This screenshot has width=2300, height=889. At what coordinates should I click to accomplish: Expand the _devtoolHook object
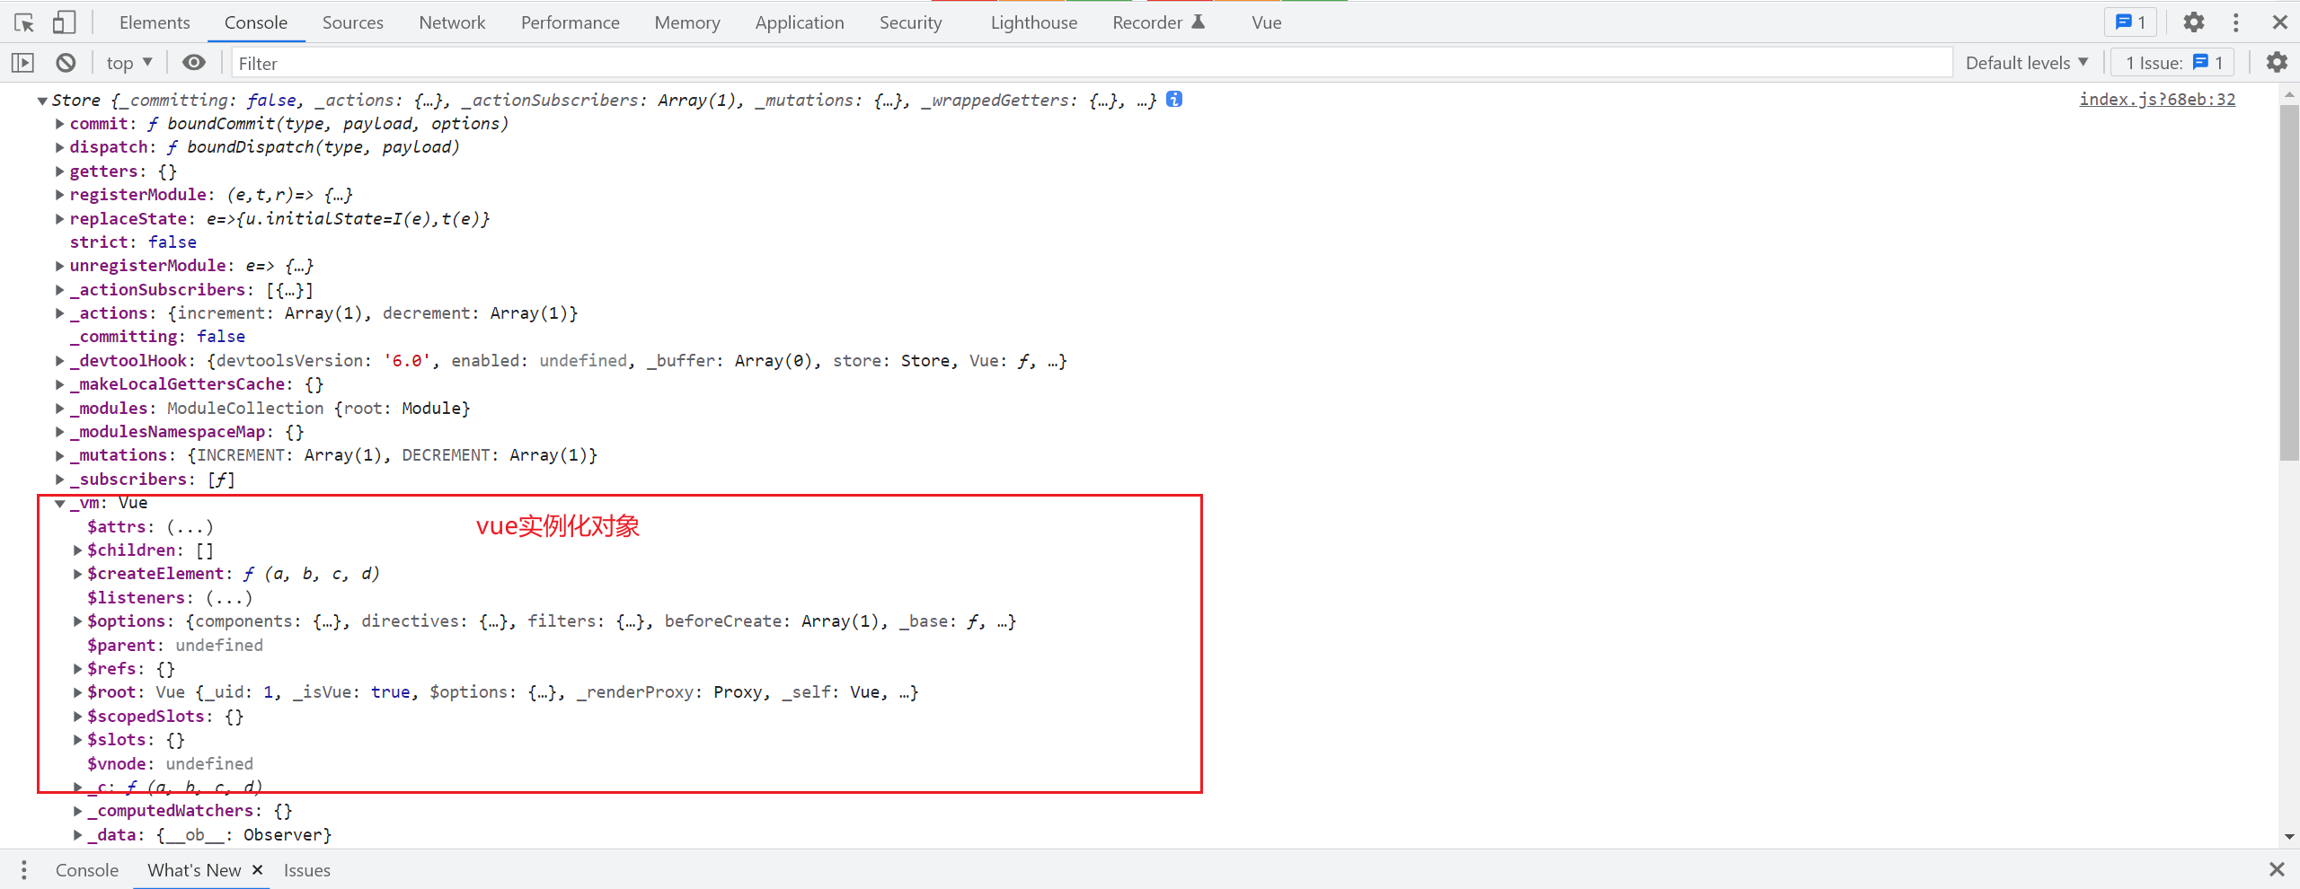(x=60, y=361)
